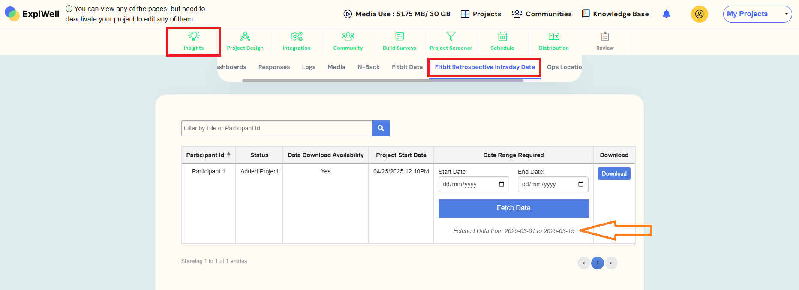Screen dimensions: 799x290
Task: Click the Media Use play icon
Action: (348, 14)
